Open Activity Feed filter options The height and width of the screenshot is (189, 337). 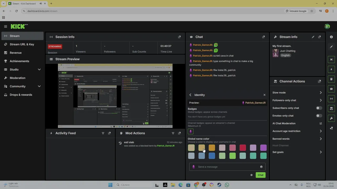pyautogui.click(x=103, y=133)
